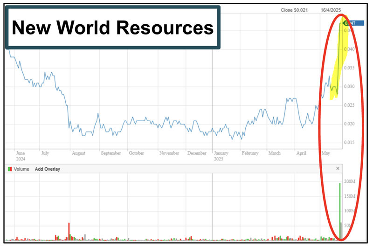Click the '16/4/2025' date readout
Screen dimensions: 373x248
click(x=331, y=10)
